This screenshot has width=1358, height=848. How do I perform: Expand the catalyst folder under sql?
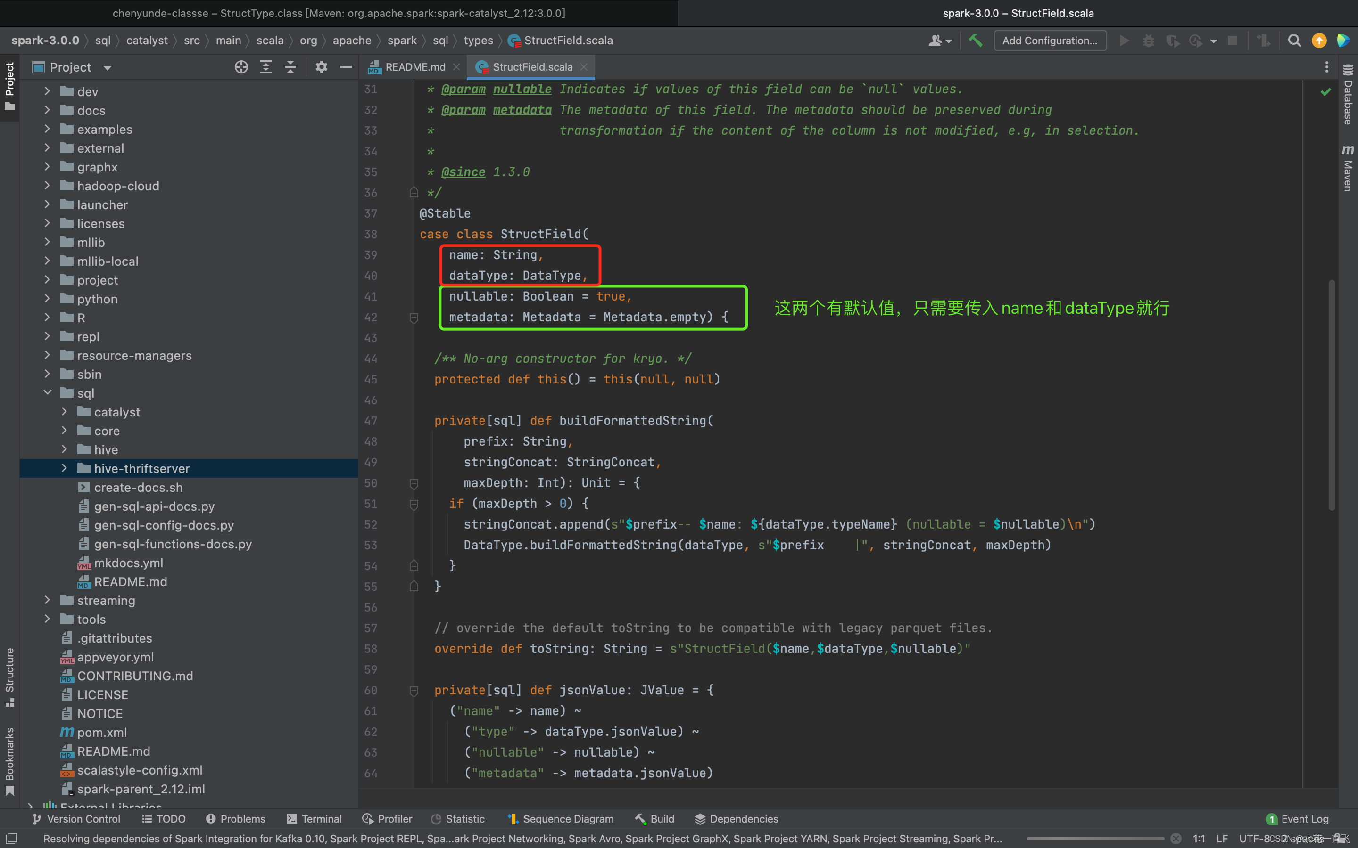[64, 412]
